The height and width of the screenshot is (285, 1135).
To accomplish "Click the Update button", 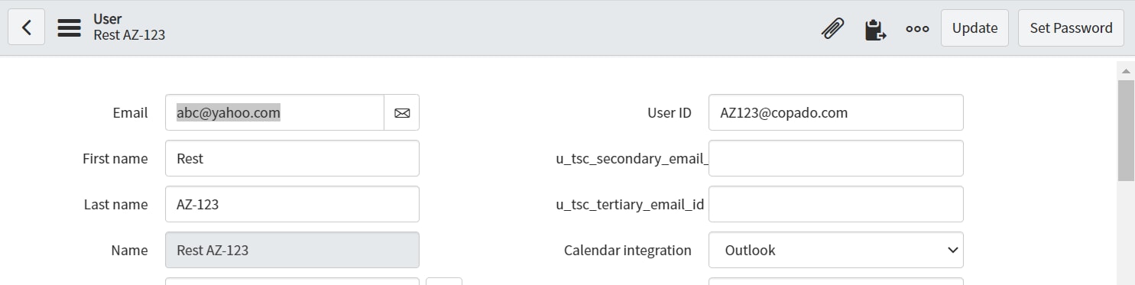I will pos(974,28).
